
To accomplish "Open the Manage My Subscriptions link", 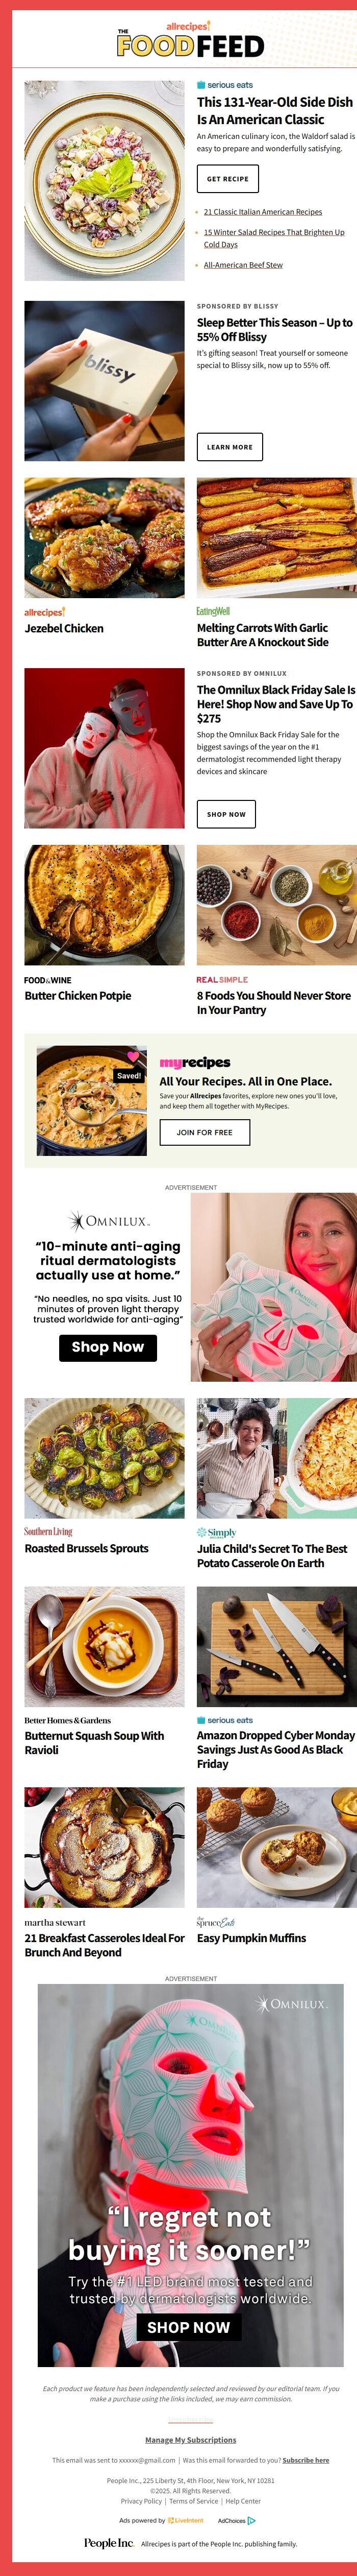I will click(x=190, y=2440).
